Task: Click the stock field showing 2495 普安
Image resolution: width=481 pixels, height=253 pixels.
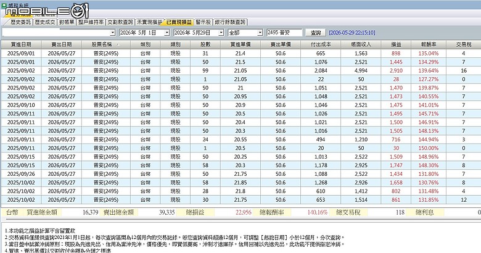Action: pyautogui.click(x=284, y=33)
